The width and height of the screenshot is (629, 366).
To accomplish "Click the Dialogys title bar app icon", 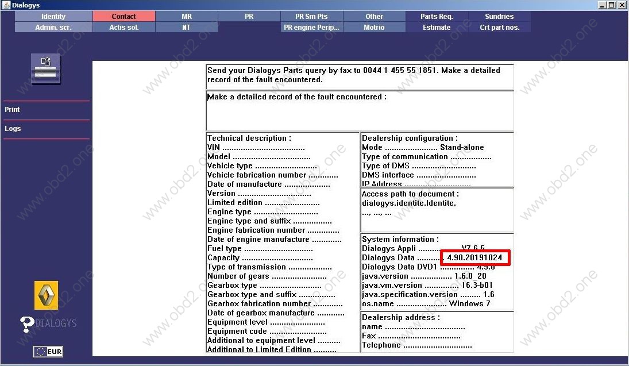I will coord(5,5).
